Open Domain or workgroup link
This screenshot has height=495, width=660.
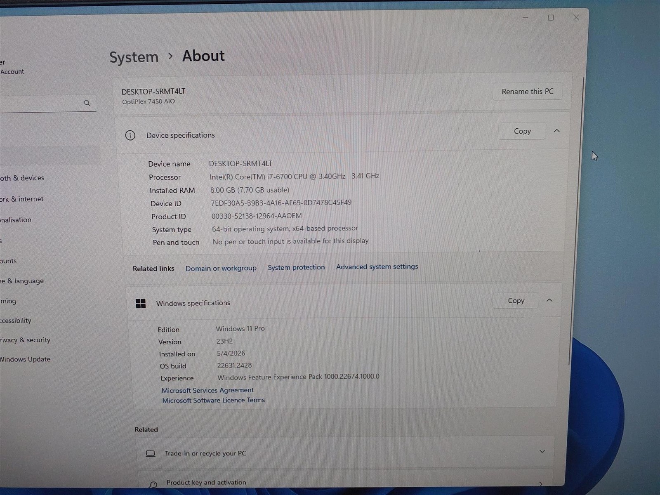(x=221, y=269)
